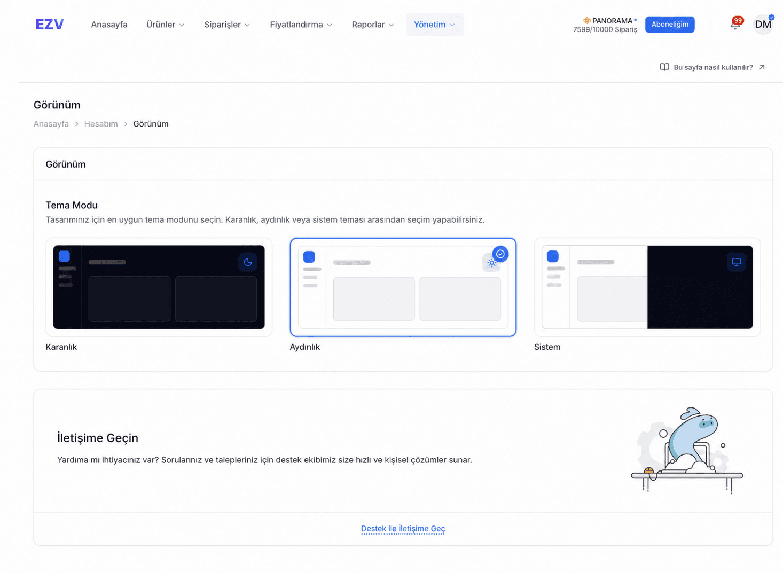Image resolution: width=783 pixels, height=573 pixels.
Task: Click the Sistem label text
Action: click(x=547, y=347)
